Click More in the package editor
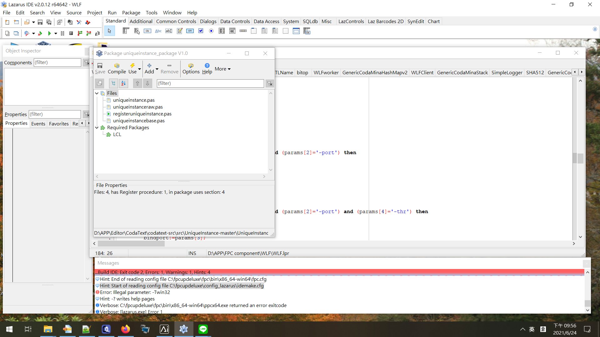The width and height of the screenshot is (600, 337). (x=222, y=69)
